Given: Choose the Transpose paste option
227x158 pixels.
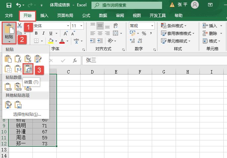Looking at the screenshot, I should pos(28,69).
